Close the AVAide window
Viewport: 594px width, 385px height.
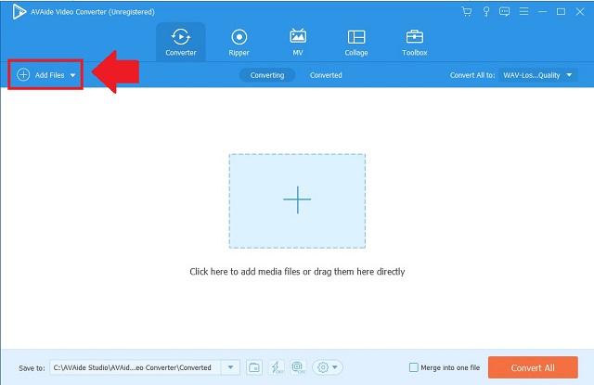coord(580,12)
